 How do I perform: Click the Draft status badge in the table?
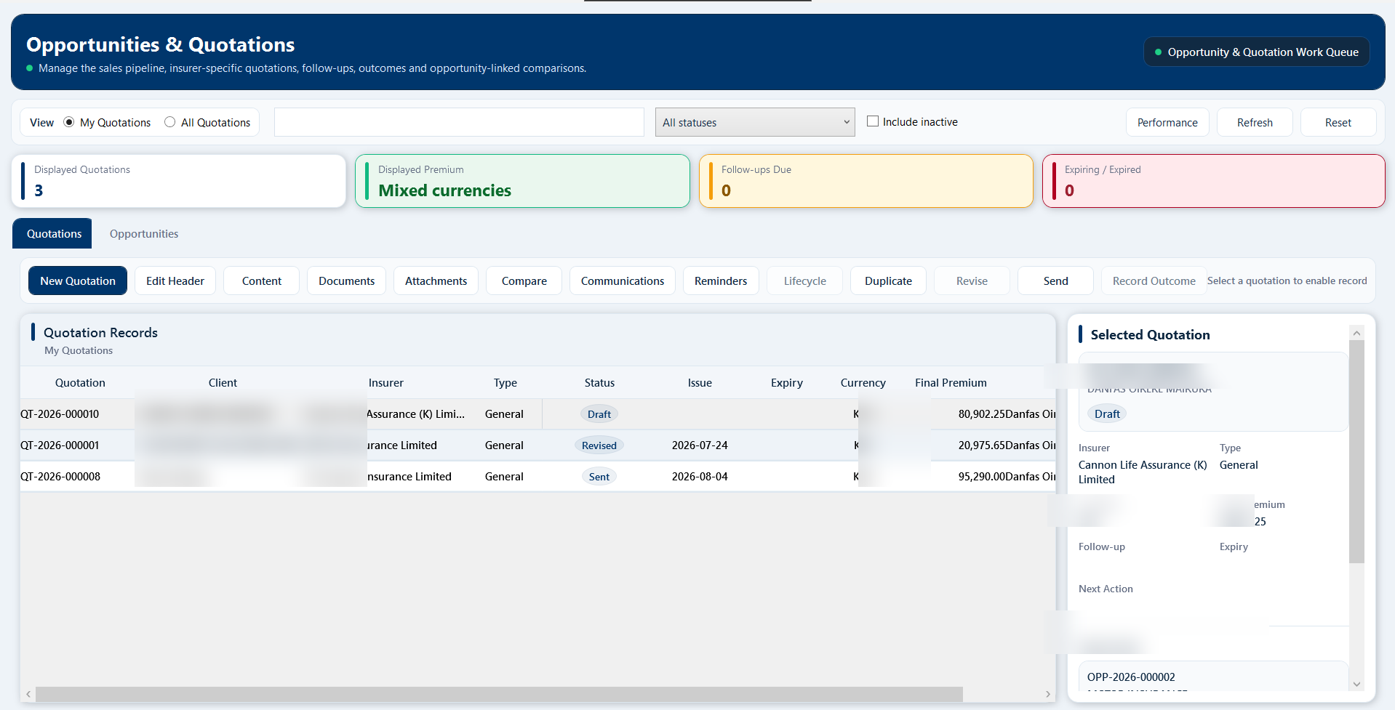pyautogui.click(x=599, y=414)
